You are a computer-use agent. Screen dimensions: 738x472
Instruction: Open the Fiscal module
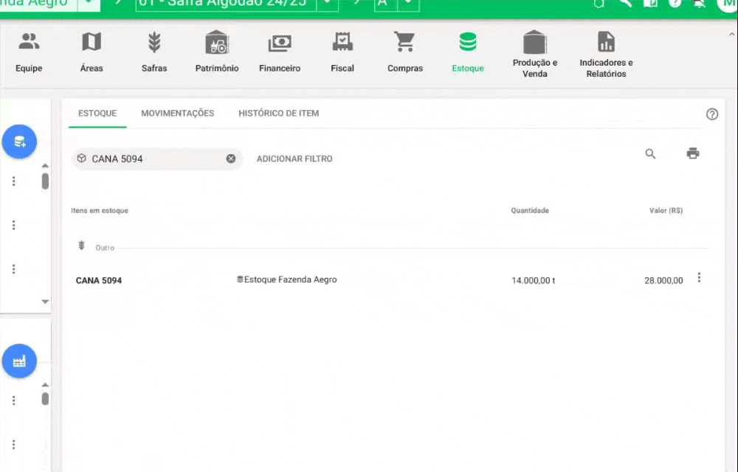click(342, 52)
